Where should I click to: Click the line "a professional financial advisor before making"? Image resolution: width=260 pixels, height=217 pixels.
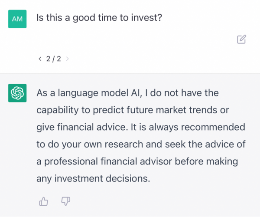(137, 161)
